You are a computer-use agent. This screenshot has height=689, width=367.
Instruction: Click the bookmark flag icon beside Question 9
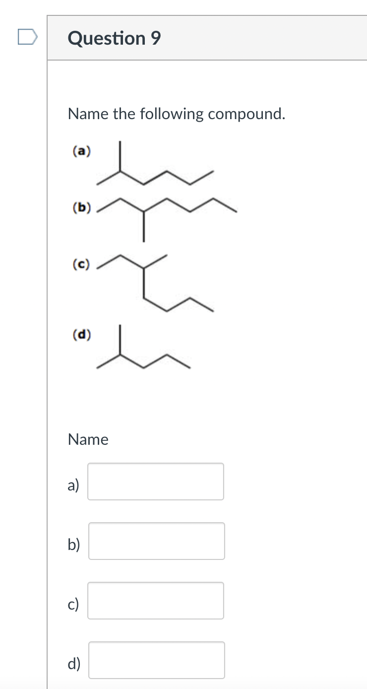coord(27,36)
